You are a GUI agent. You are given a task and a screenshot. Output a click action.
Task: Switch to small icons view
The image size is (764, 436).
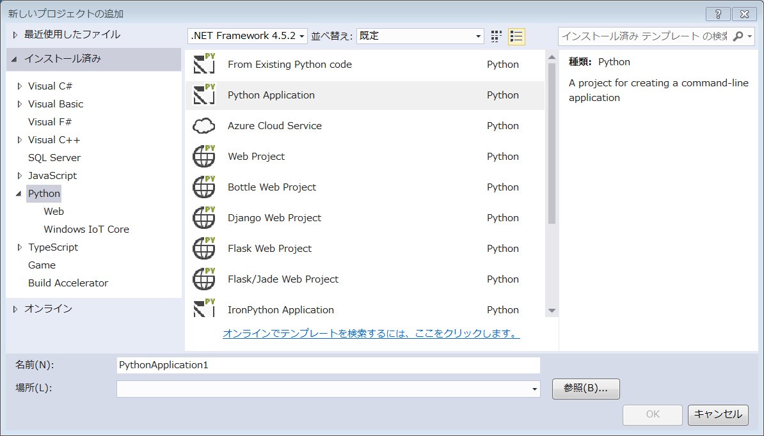(497, 36)
